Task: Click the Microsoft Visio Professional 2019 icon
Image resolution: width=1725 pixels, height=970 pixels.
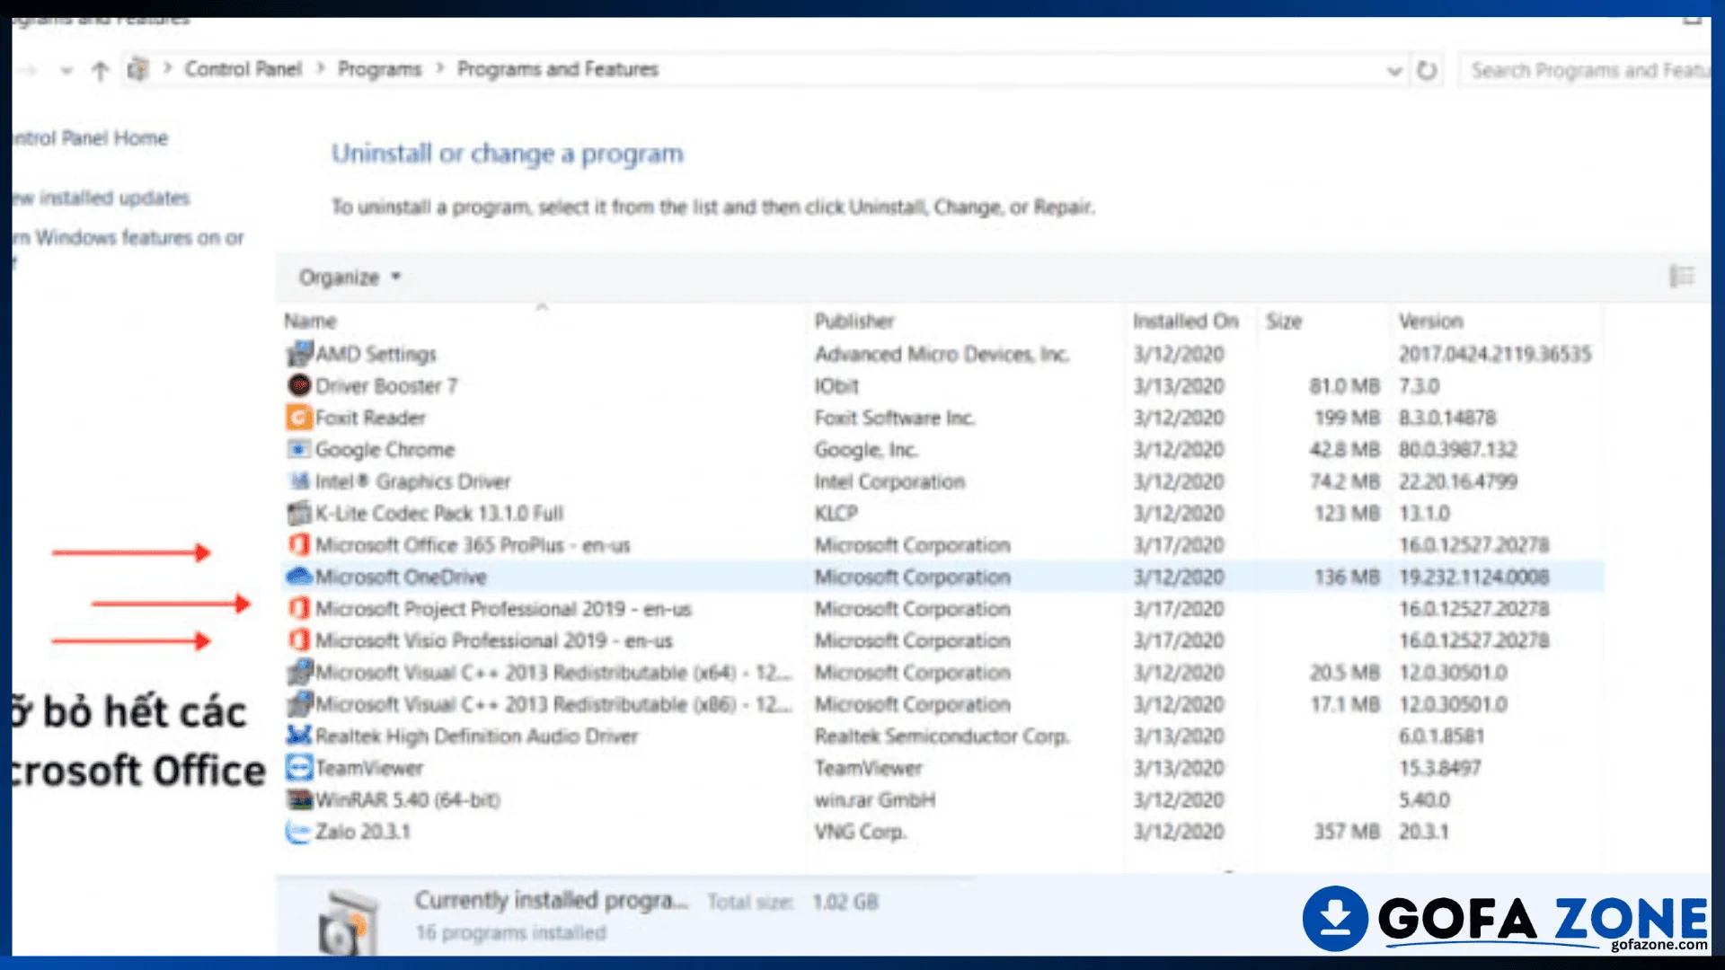Action: pos(299,640)
